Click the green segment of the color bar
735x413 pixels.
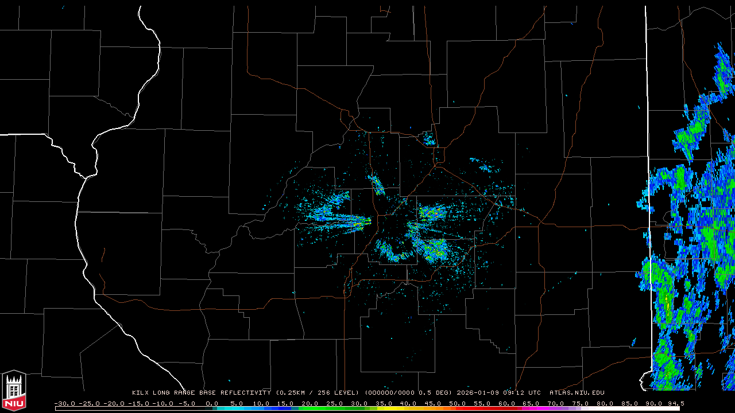[322, 408]
